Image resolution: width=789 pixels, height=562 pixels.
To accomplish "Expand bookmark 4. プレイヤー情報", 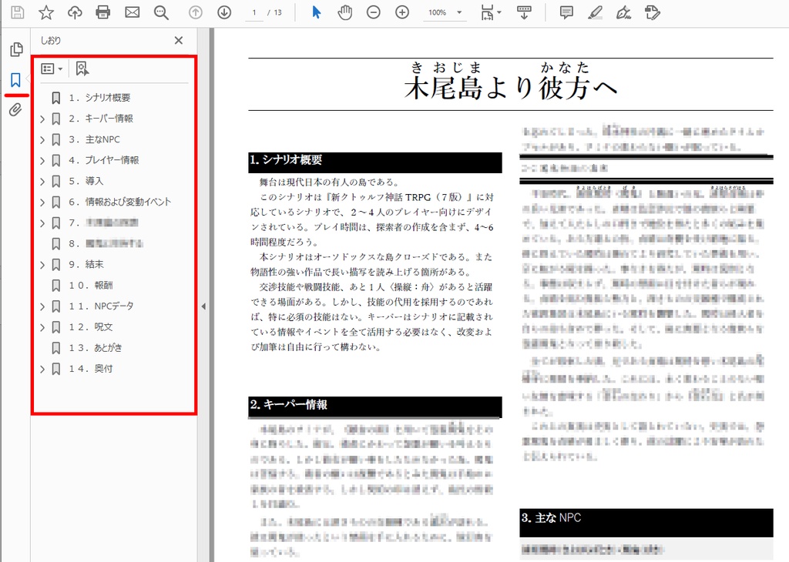I will [x=42, y=160].
